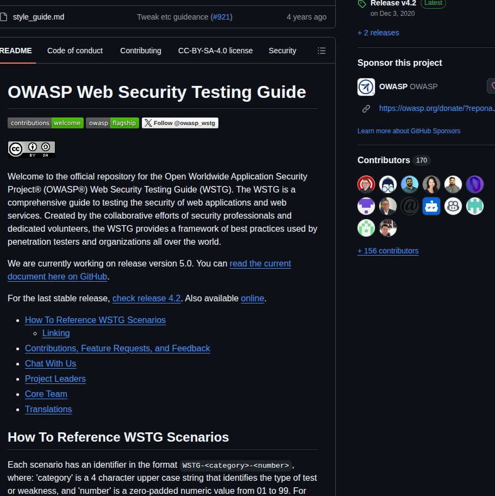The height and width of the screenshot is (496, 495).
Task: Click the contributors count 170
Action: [421, 160]
